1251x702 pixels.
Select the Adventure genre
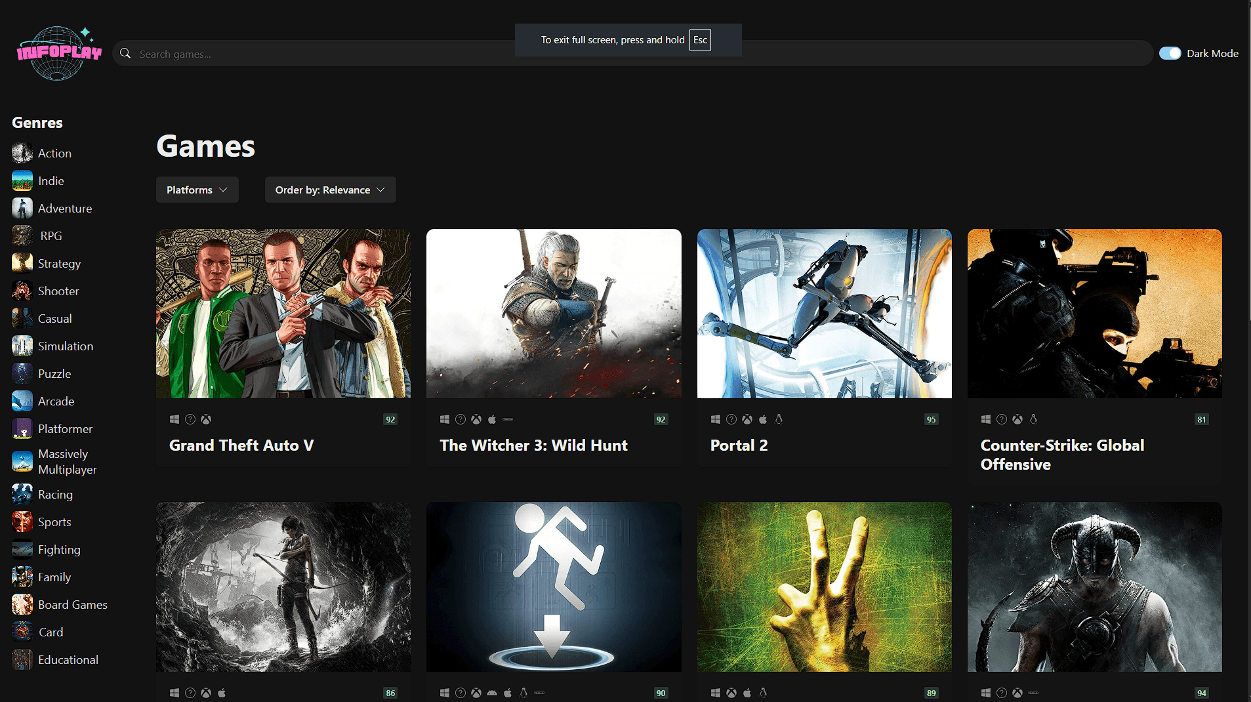click(65, 208)
